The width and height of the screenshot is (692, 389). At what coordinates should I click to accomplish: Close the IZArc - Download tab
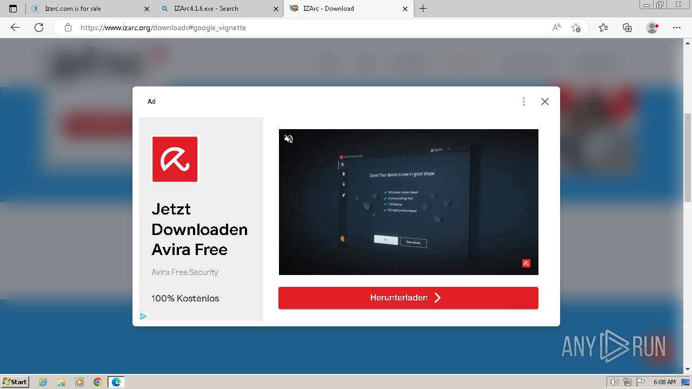[x=405, y=9]
